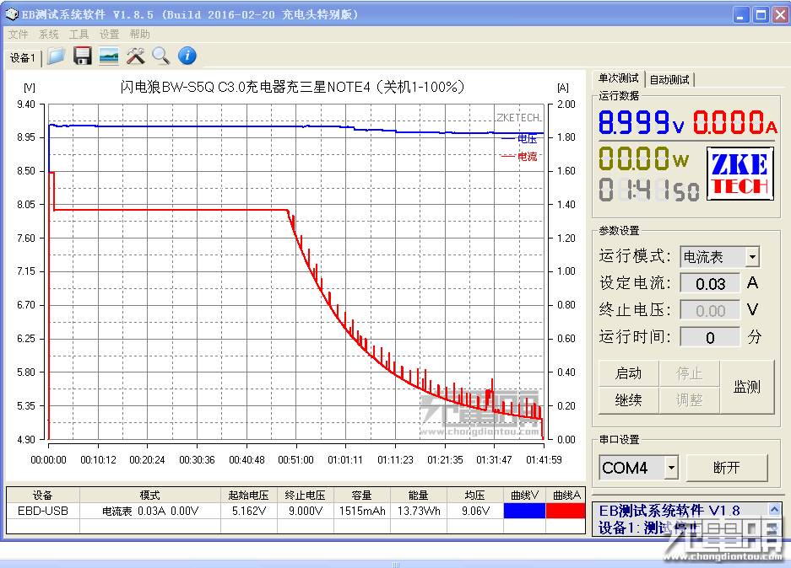
Task: Click the ZKE TECH logo
Action: click(x=740, y=174)
